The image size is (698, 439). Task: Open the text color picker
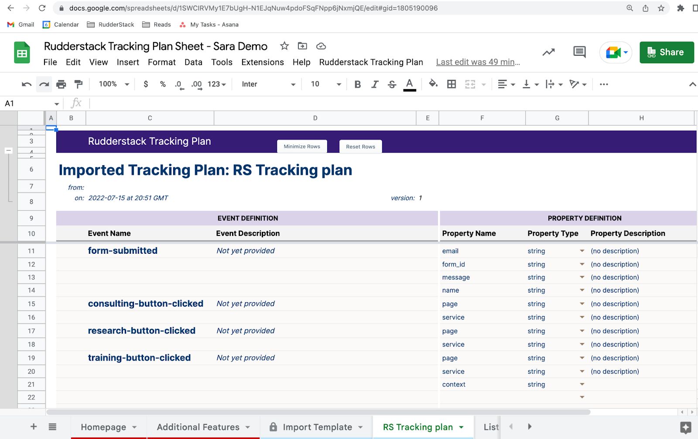(x=409, y=84)
